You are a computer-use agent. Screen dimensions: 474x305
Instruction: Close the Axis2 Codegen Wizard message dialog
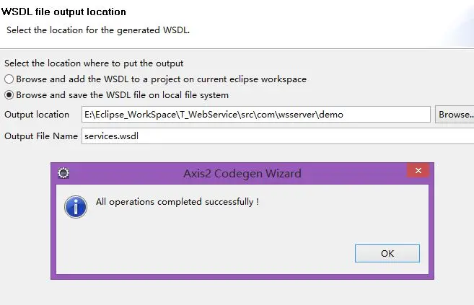coord(418,171)
